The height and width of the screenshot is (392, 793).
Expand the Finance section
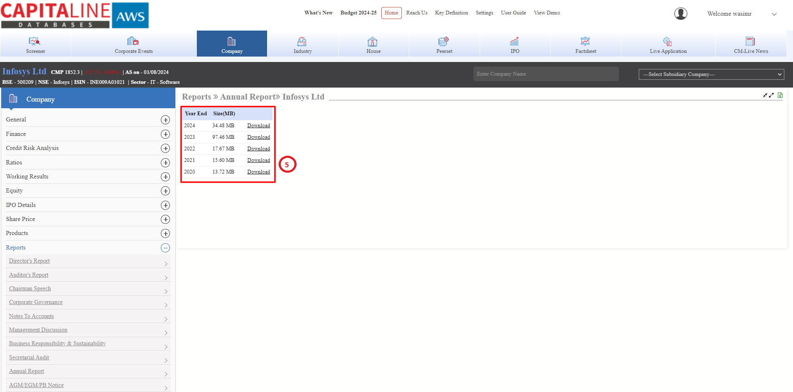pos(165,134)
